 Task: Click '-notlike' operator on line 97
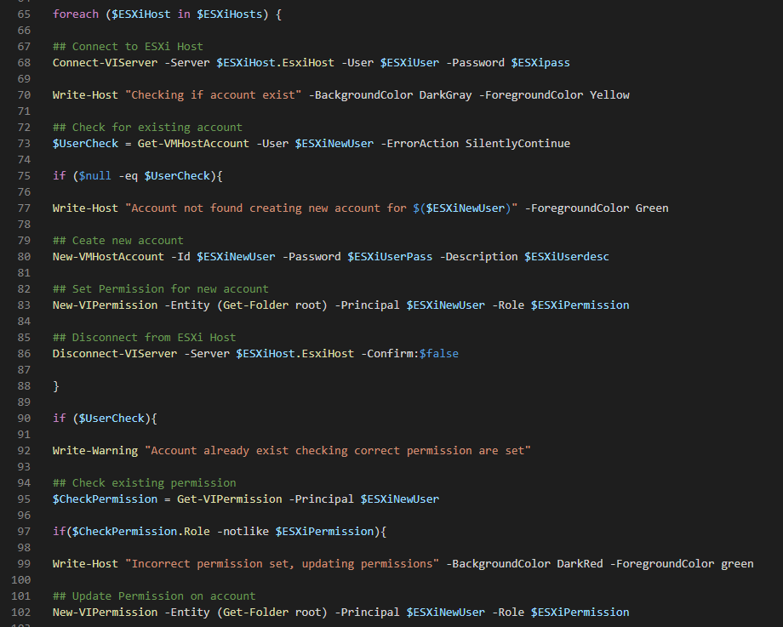tap(243, 532)
